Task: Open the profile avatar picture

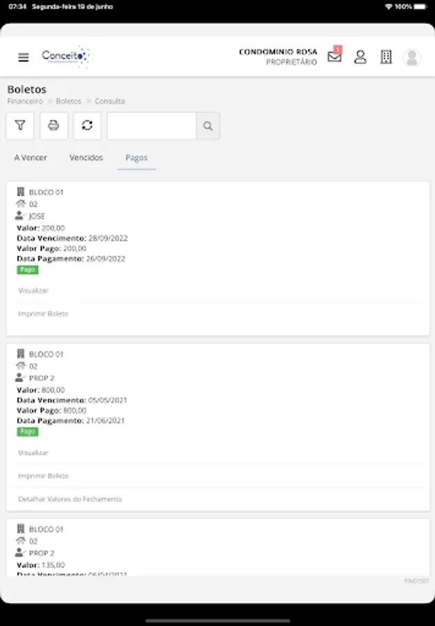Action: tap(412, 57)
